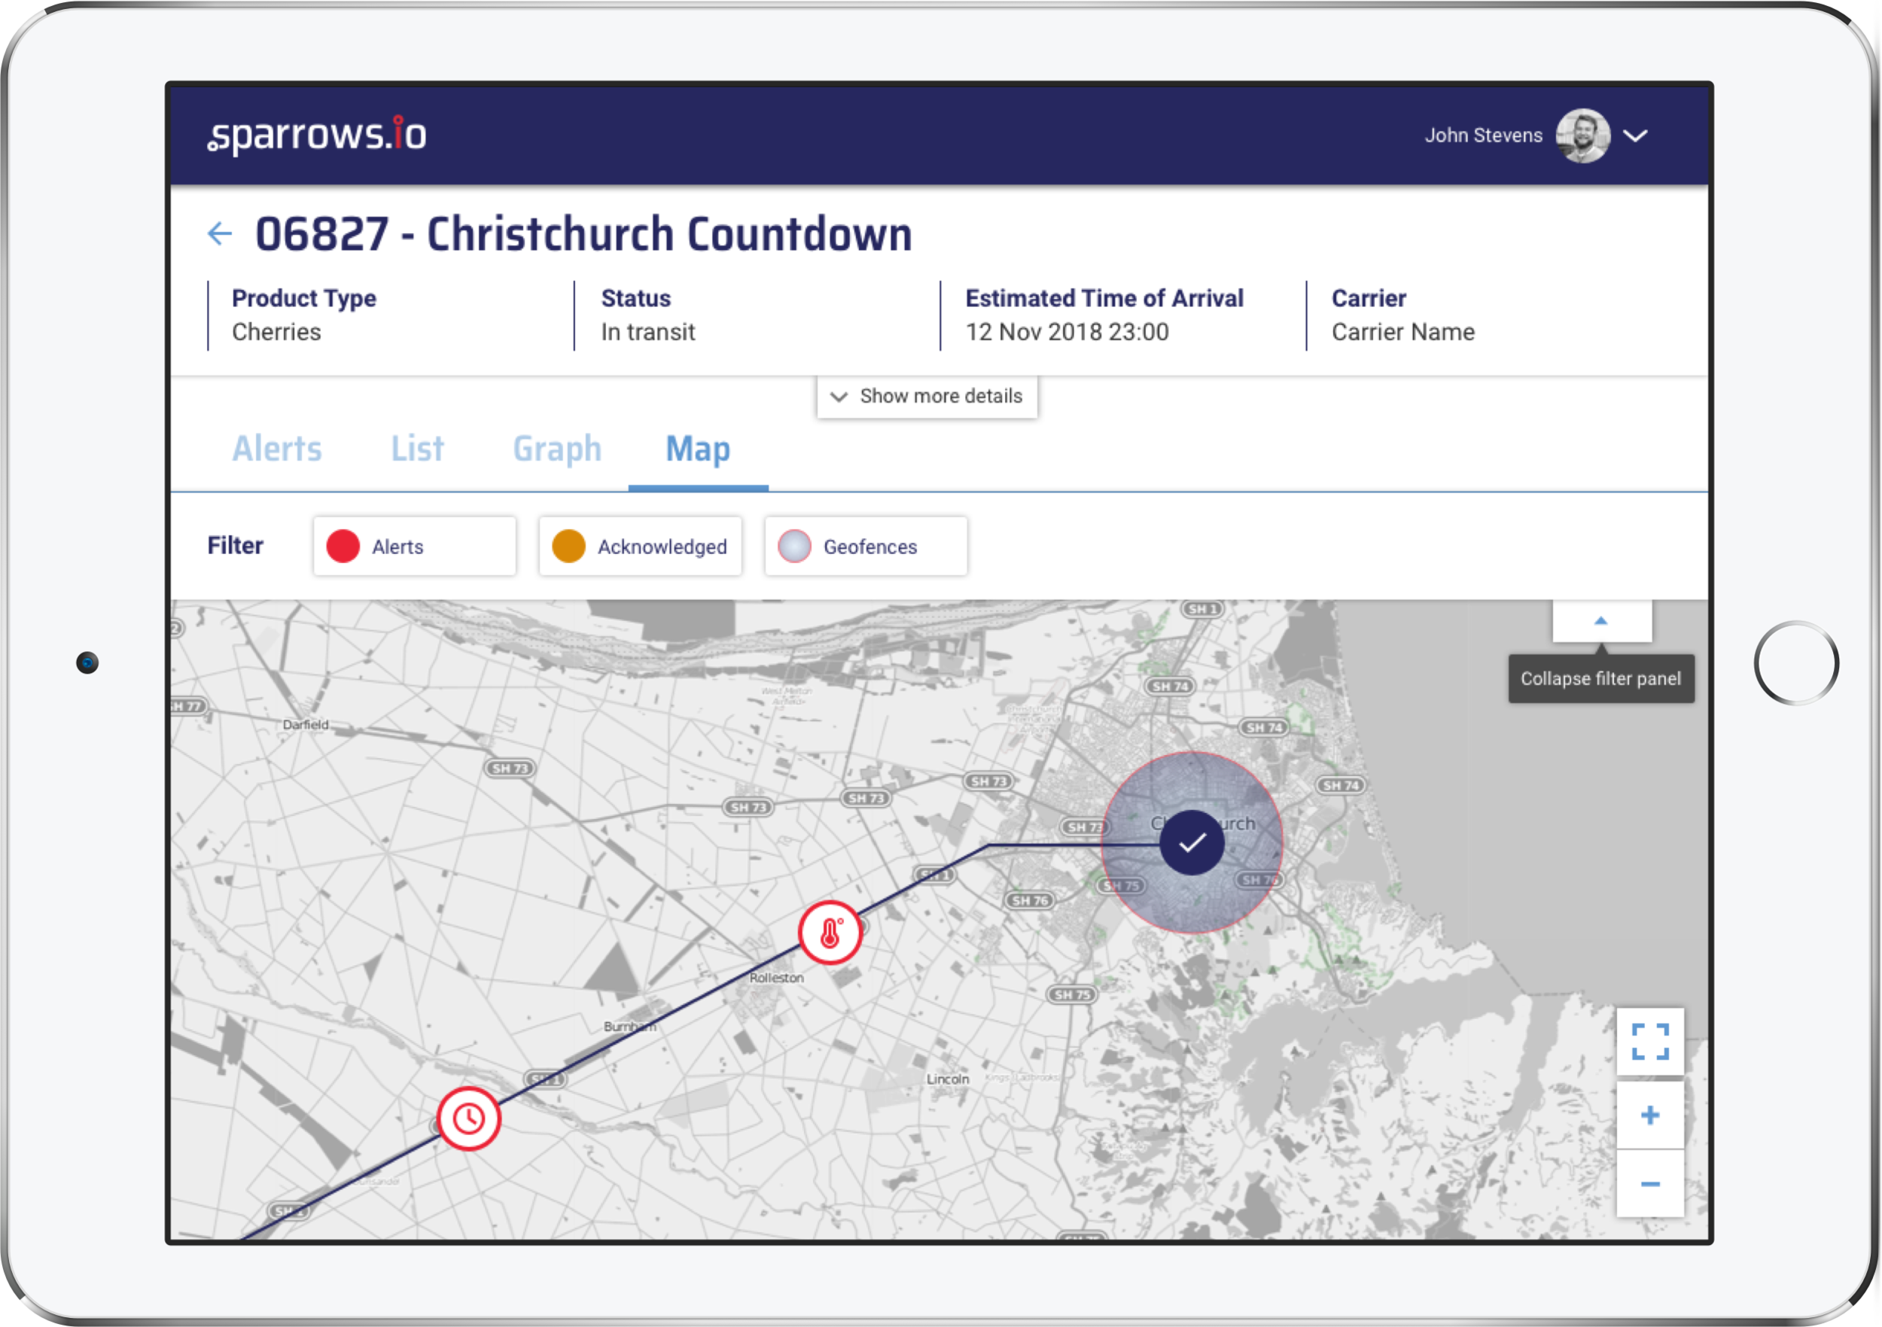The image size is (1882, 1327).
Task: Enter fullscreen map view
Action: pyautogui.click(x=1650, y=1042)
